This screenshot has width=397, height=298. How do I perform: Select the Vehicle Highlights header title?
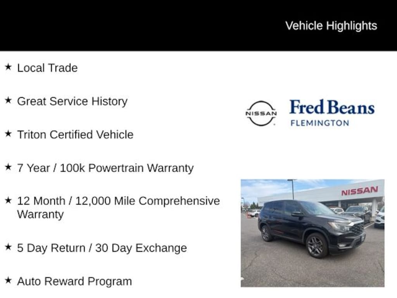coord(331,26)
